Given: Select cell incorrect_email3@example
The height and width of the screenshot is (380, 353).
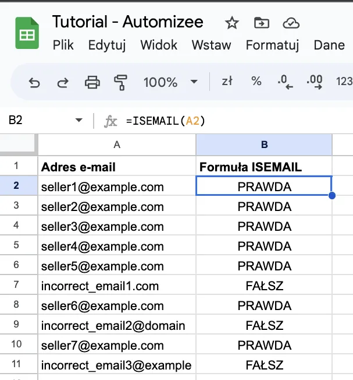Looking at the screenshot, I should [117, 364].
